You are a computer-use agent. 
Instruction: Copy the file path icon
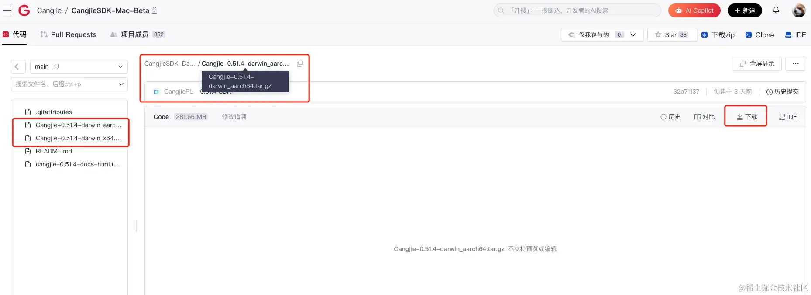click(x=300, y=64)
